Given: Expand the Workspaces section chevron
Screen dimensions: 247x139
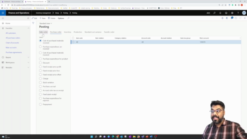Looking at the screenshot, I should [x=28, y=63].
